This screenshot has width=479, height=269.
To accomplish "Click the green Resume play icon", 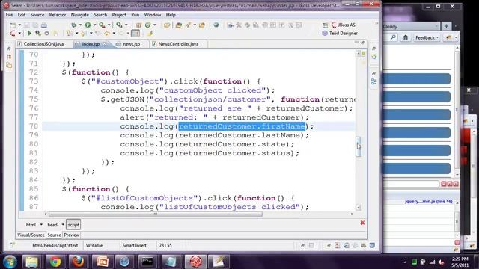I will point(29,33).
